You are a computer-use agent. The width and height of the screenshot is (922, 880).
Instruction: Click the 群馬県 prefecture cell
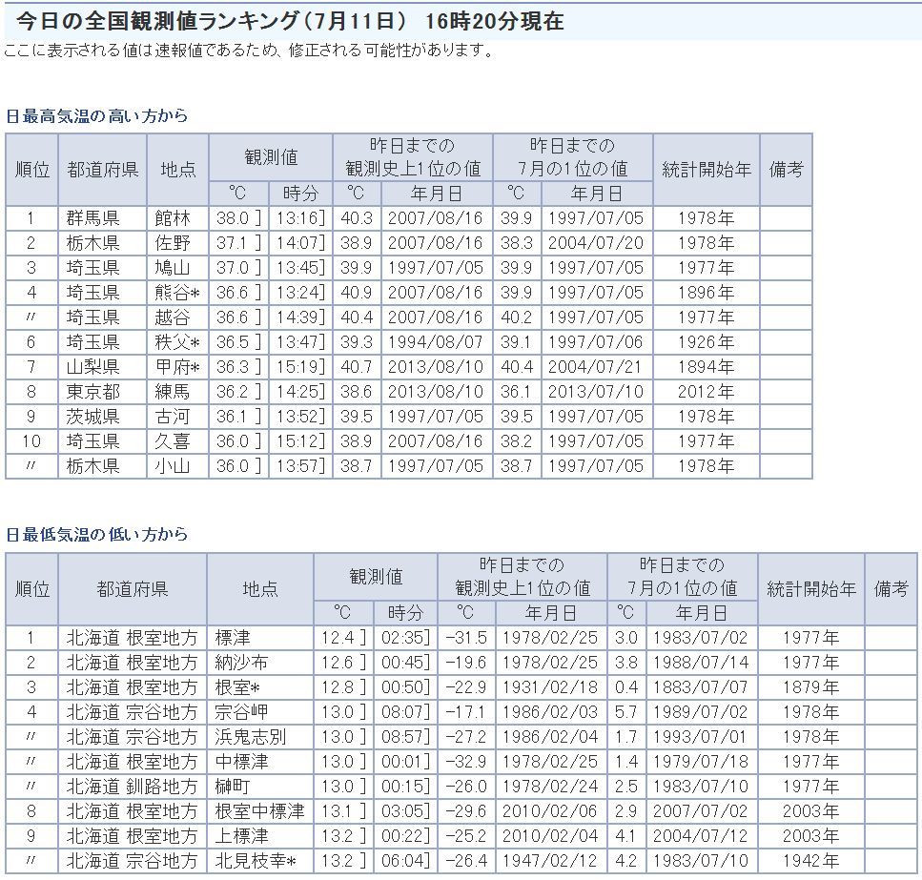(x=93, y=218)
